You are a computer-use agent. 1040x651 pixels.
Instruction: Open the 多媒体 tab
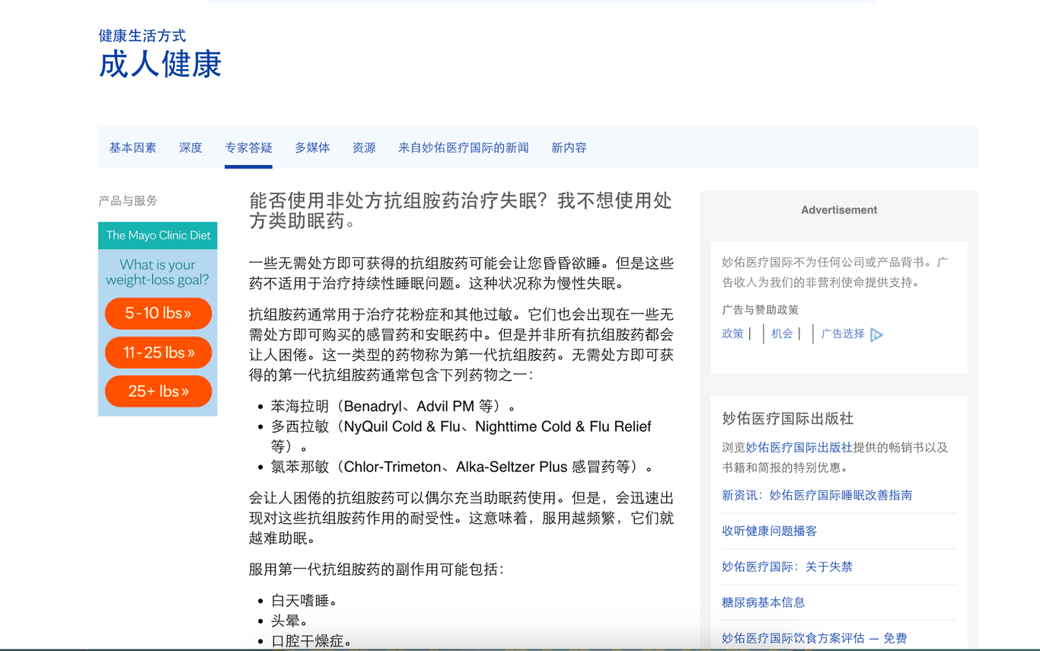pyautogui.click(x=312, y=148)
